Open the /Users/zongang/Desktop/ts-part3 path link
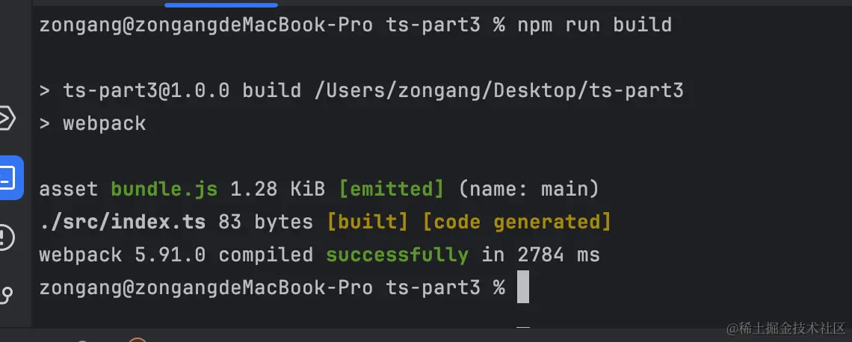The height and width of the screenshot is (342, 852). 498,90
